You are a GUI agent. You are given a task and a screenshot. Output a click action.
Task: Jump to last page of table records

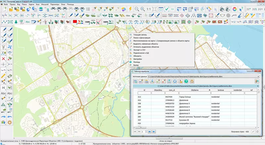pos(154,131)
